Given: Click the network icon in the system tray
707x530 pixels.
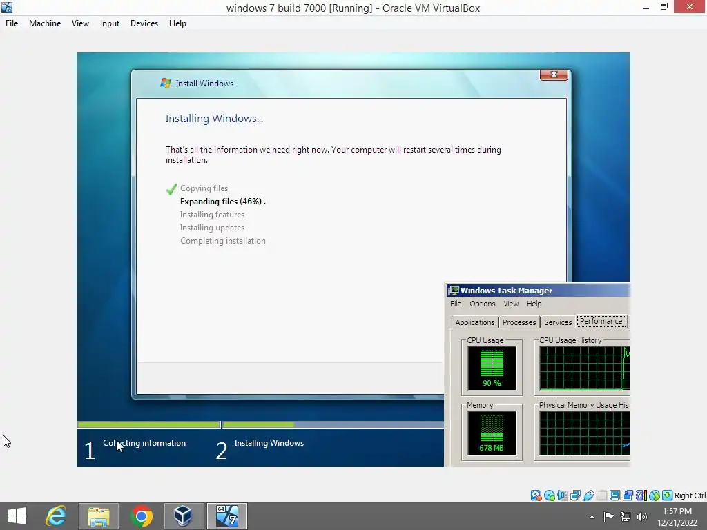Looking at the screenshot, I should [x=626, y=516].
